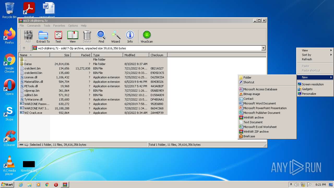
Task: Click the Find toolbar icon
Action: 101,37
